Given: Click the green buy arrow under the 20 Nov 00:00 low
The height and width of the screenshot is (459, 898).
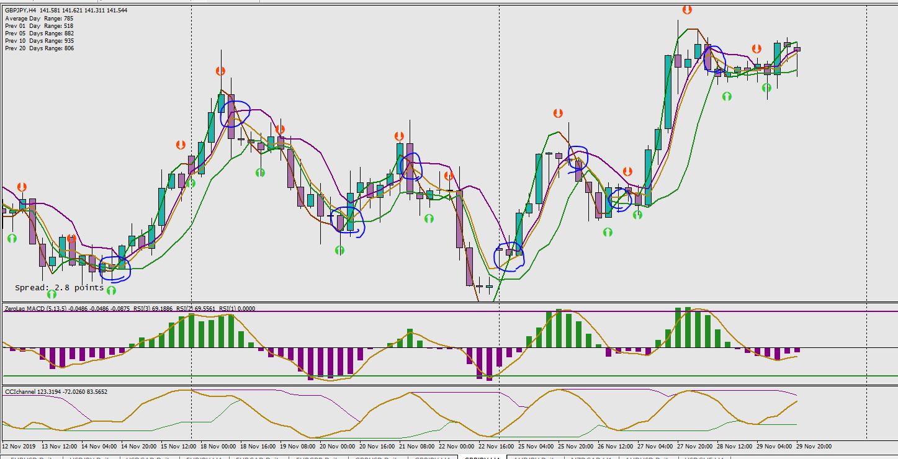Looking at the screenshot, I should 339,251.
